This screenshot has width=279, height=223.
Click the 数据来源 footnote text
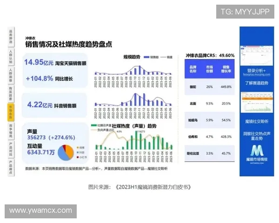point(96,169)
